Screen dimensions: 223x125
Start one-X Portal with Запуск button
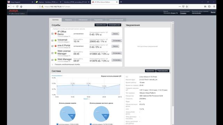pyautogui.click(x=115, y=46)
